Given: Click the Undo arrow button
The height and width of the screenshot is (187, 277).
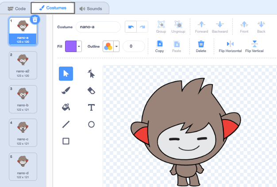Looking at the screenshot, I should click(x=131, y=27).
